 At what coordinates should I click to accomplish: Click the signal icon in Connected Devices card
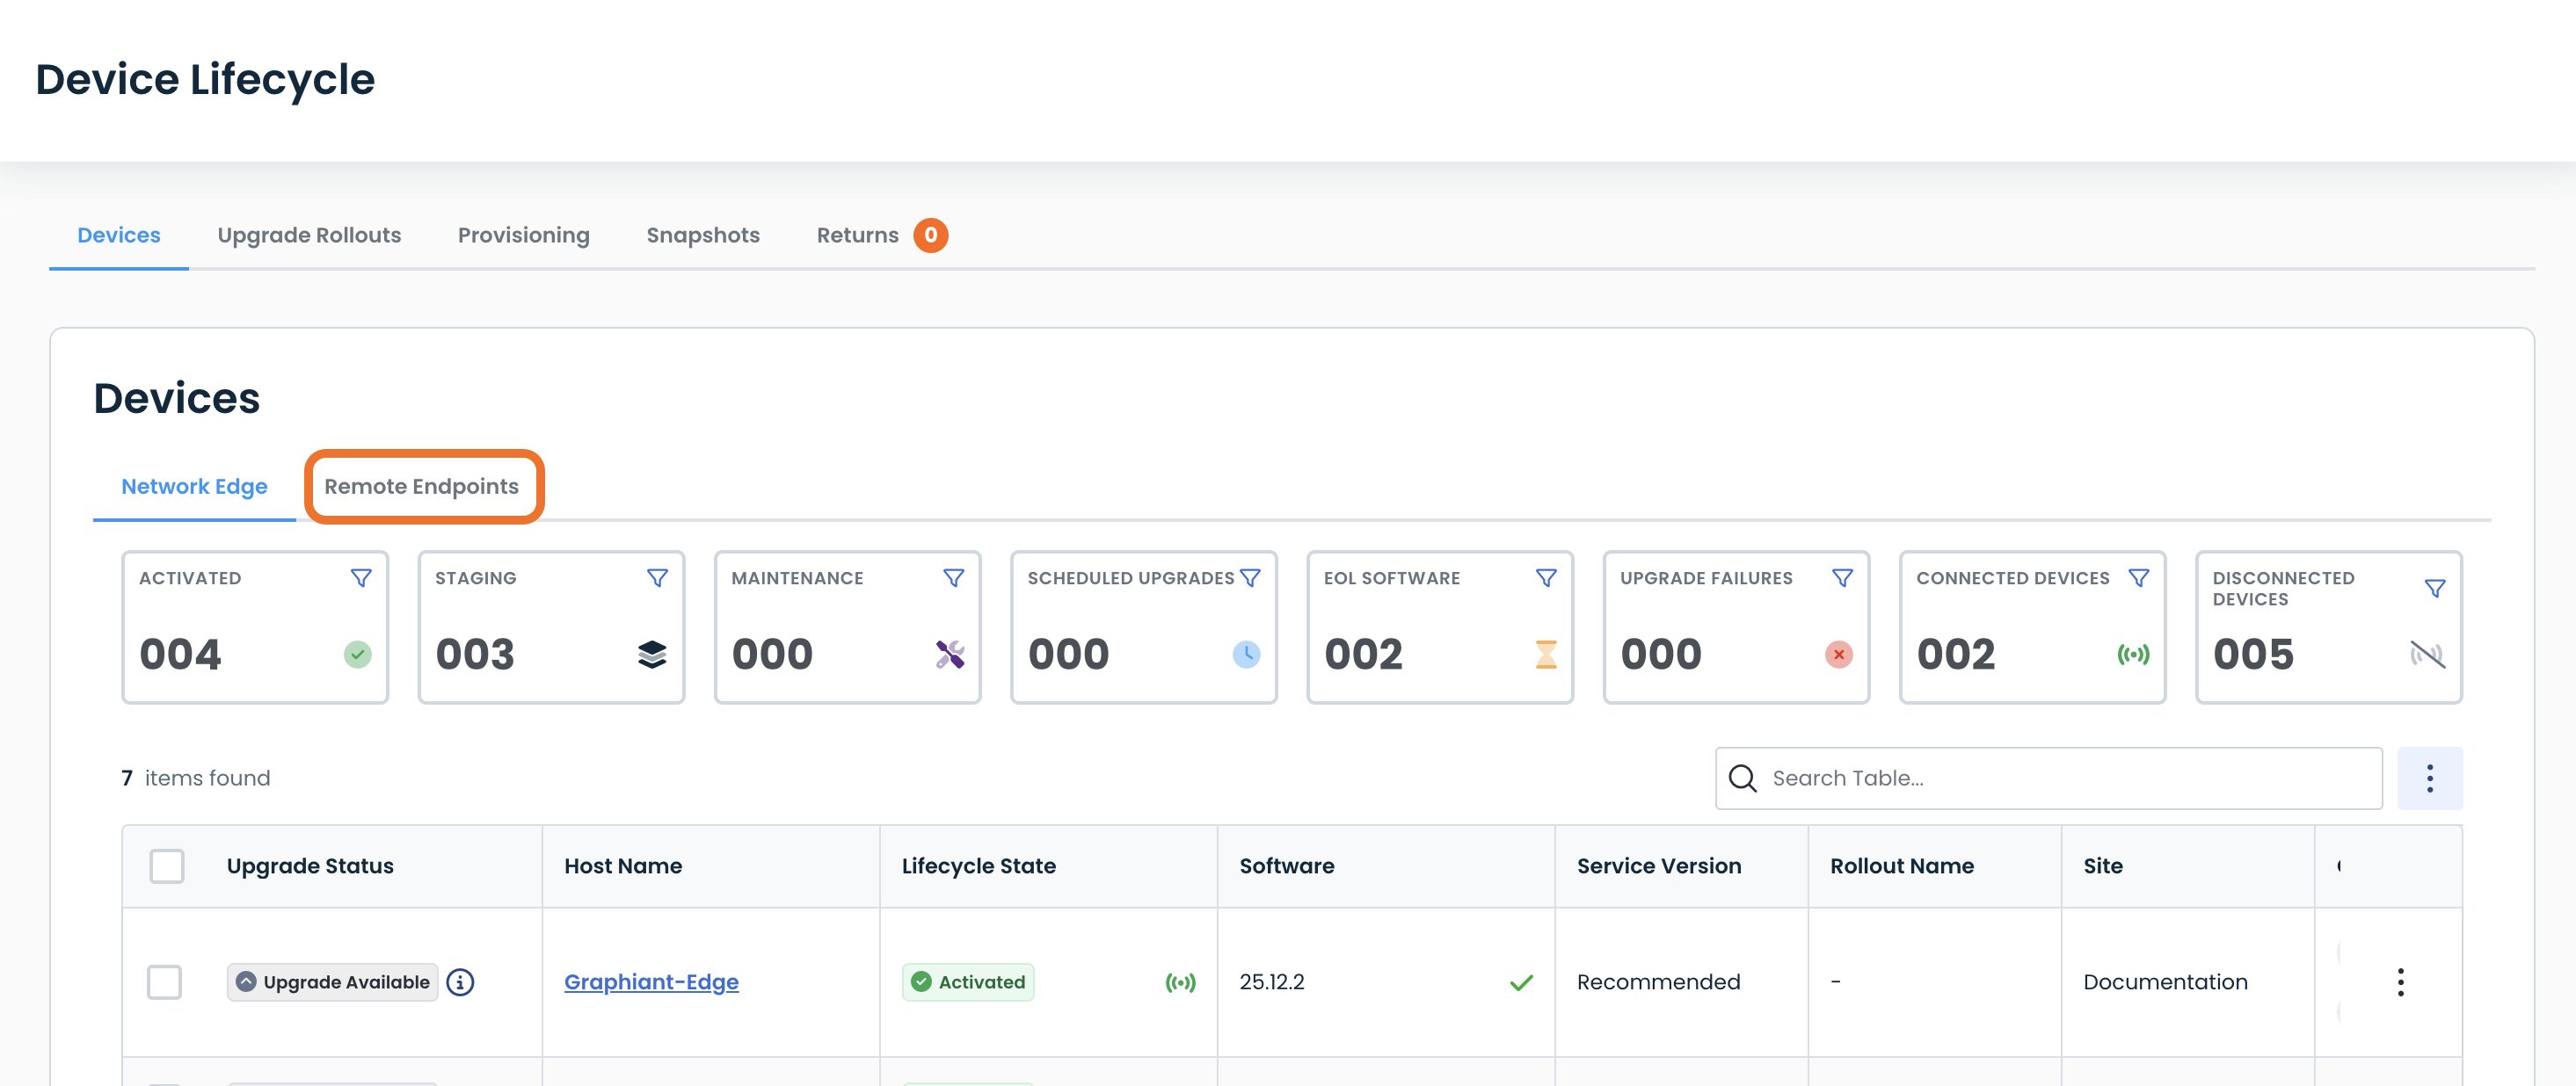(x=2133, y=655)
